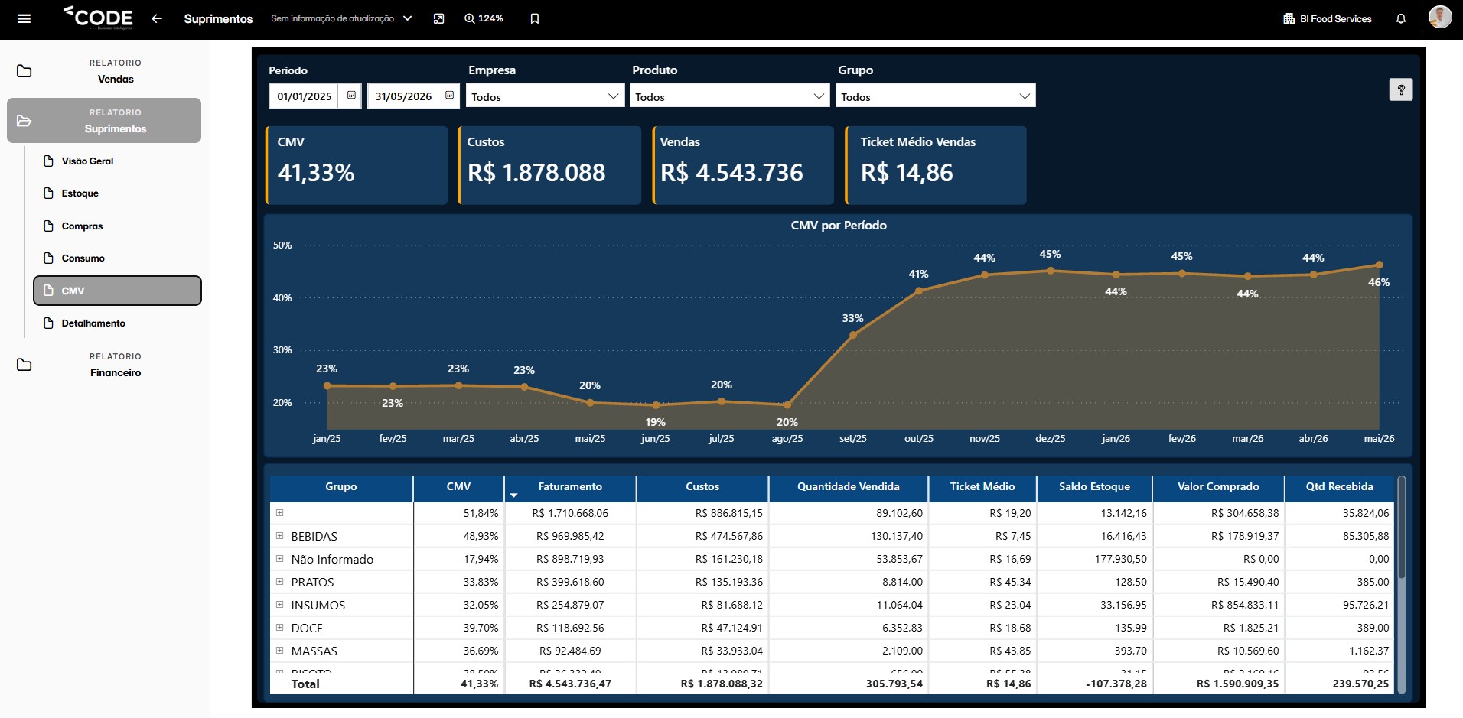
Task: Click the mai/26 data point on chart
Action: (x=1379, y=265)
